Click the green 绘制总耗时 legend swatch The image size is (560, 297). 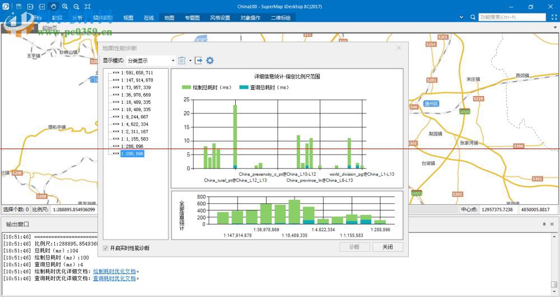pyautogui.click(x=186, y=87)
